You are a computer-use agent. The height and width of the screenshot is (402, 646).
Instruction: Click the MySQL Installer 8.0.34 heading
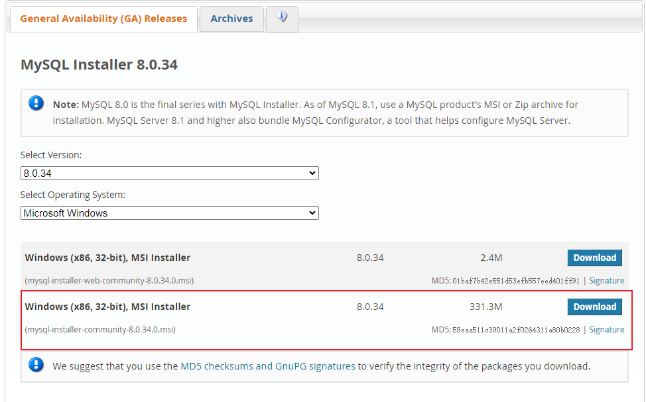pos(99,65)
